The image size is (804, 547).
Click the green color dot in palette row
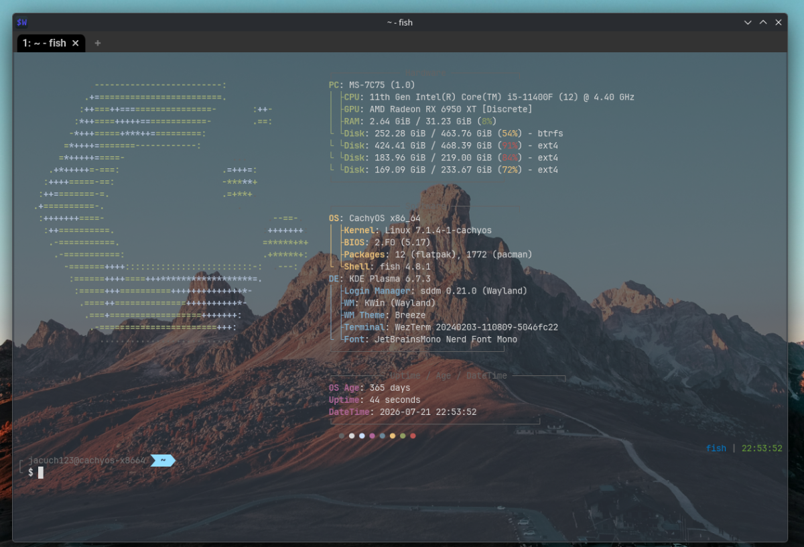[x=403, y=436]
